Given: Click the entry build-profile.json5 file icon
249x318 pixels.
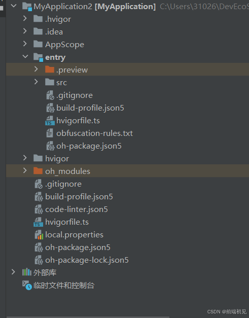Looking at the screenshot, I should (50, 108).
